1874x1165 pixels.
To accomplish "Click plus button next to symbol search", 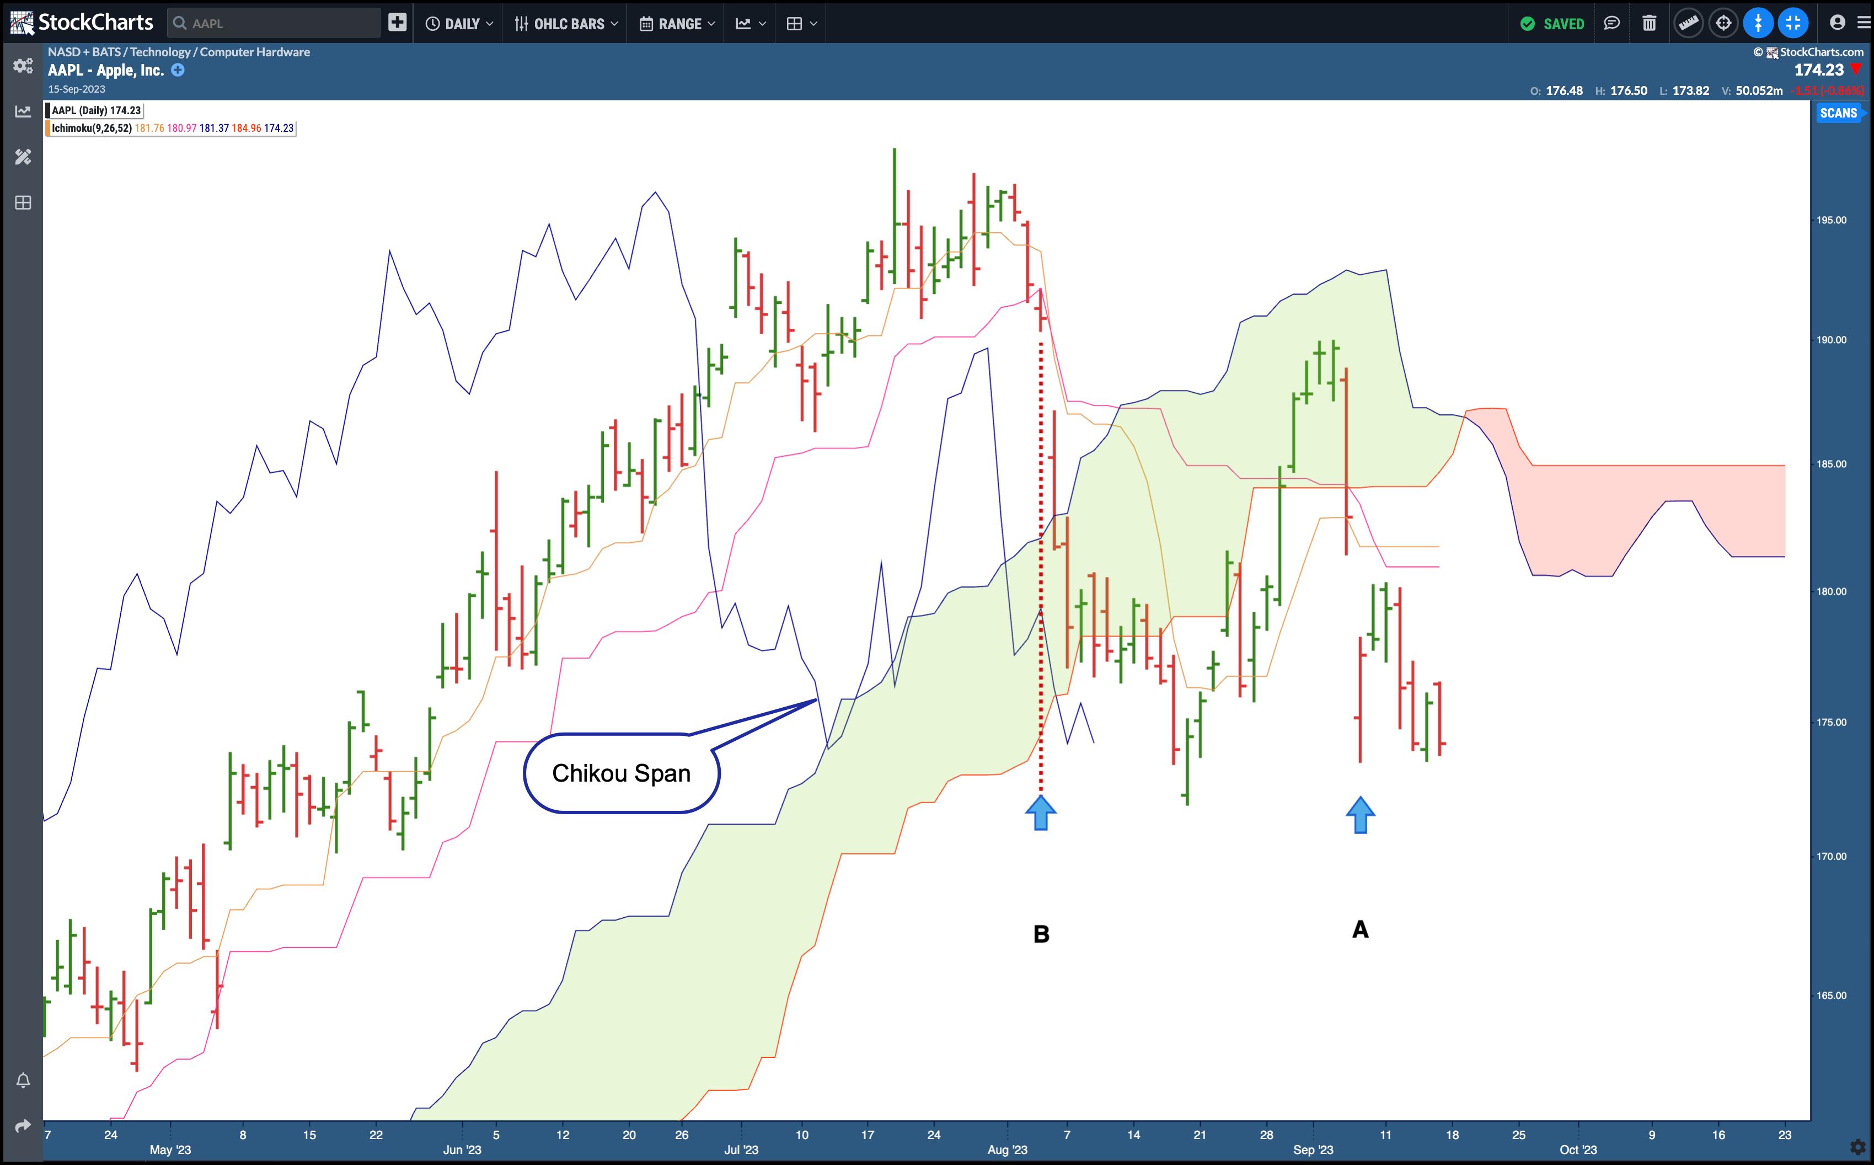I will 398,23.
